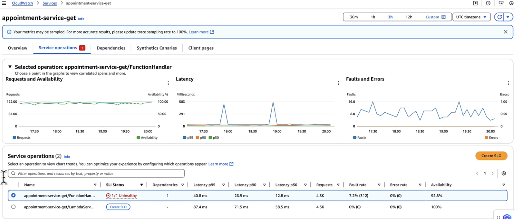Open the Latency chart three-dot menu
Viewport: 515px width, 221px height.
pyautogui.click(x=338, y=83)
